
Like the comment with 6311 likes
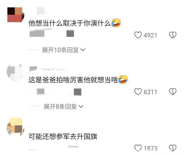click(138, 92)
